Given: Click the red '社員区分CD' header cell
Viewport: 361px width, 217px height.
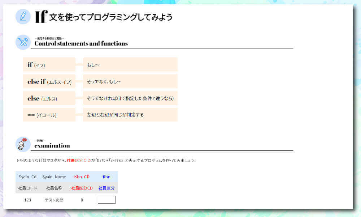Looking at the screenshot, I should pos(82,188).
